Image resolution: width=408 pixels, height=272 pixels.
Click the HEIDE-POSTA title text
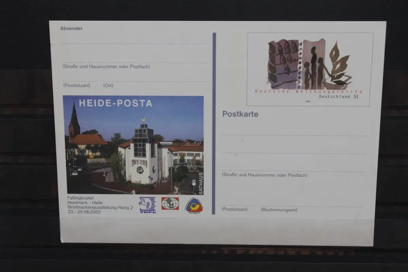click(x=116, y=103)
